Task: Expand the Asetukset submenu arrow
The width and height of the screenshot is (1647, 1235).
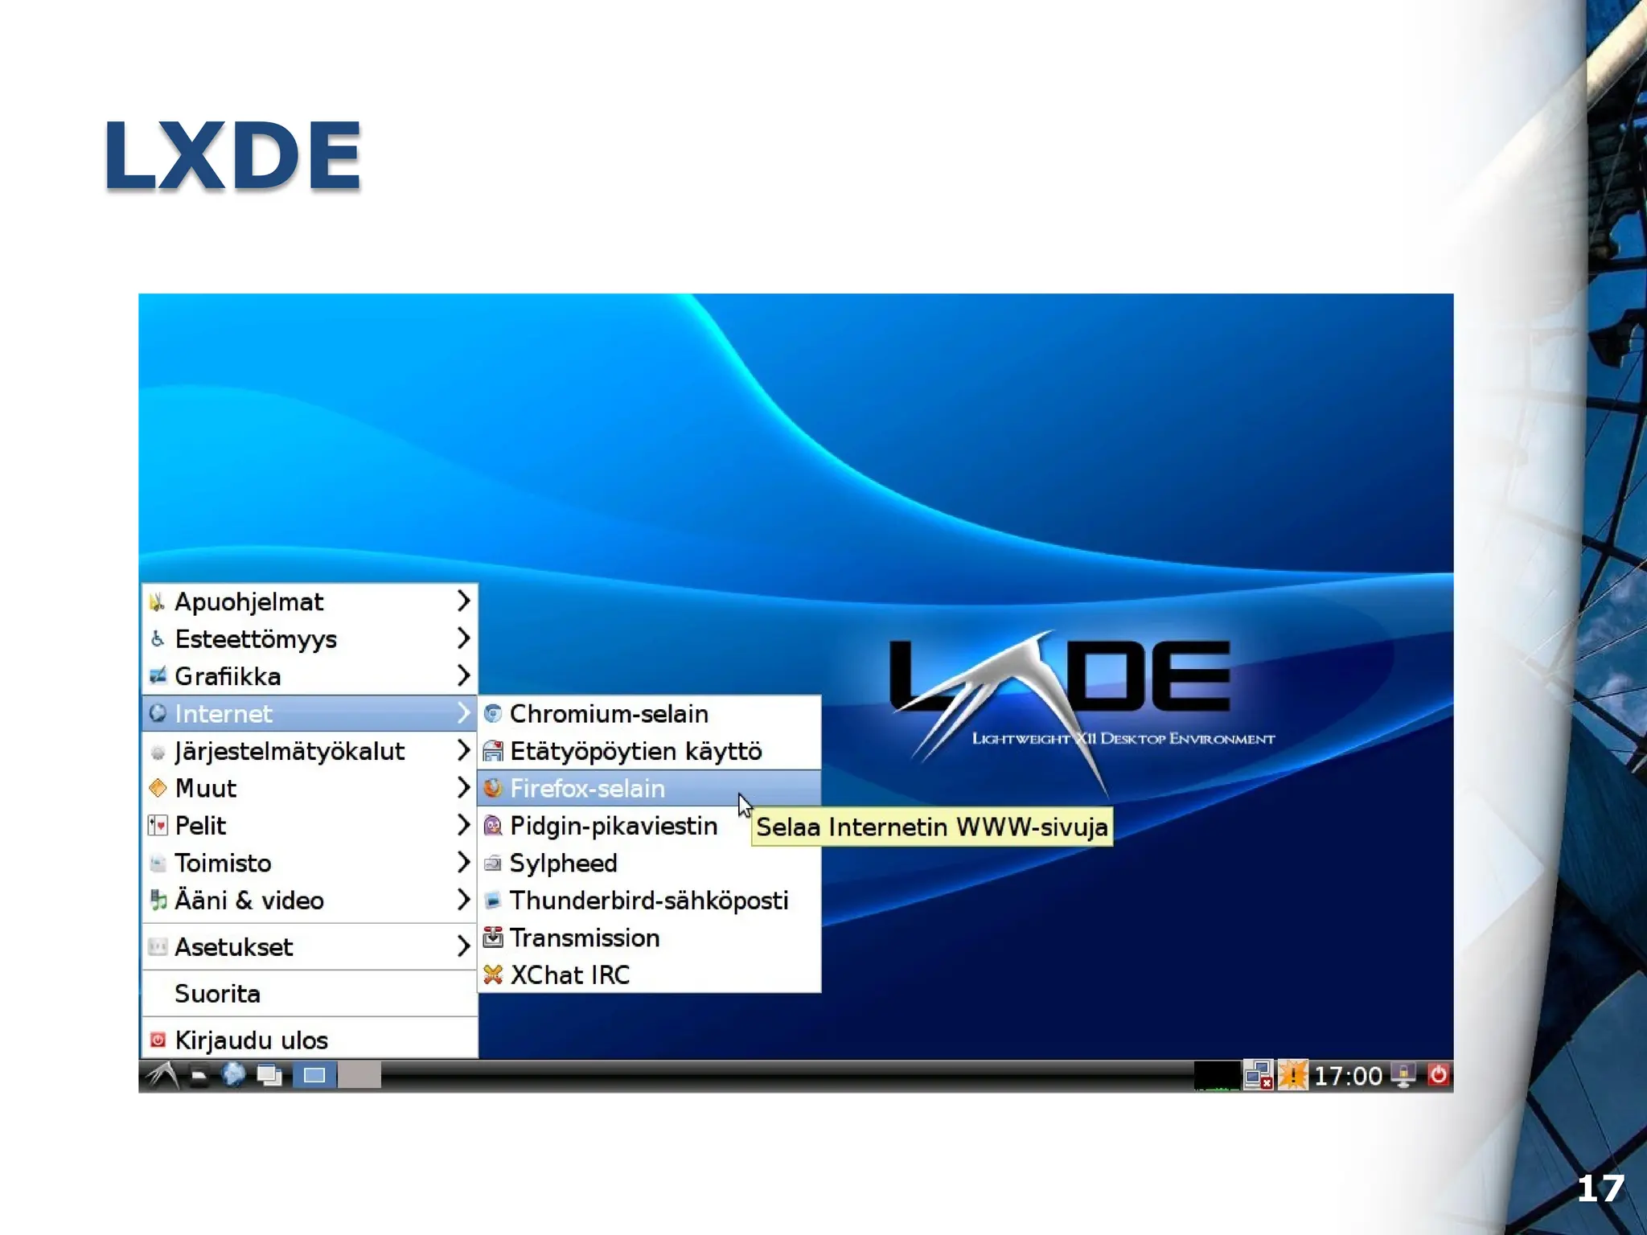Action: tap(463, 946)
